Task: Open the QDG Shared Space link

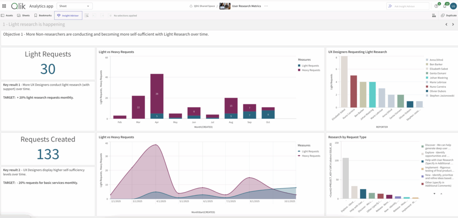Action: point(203,6)
